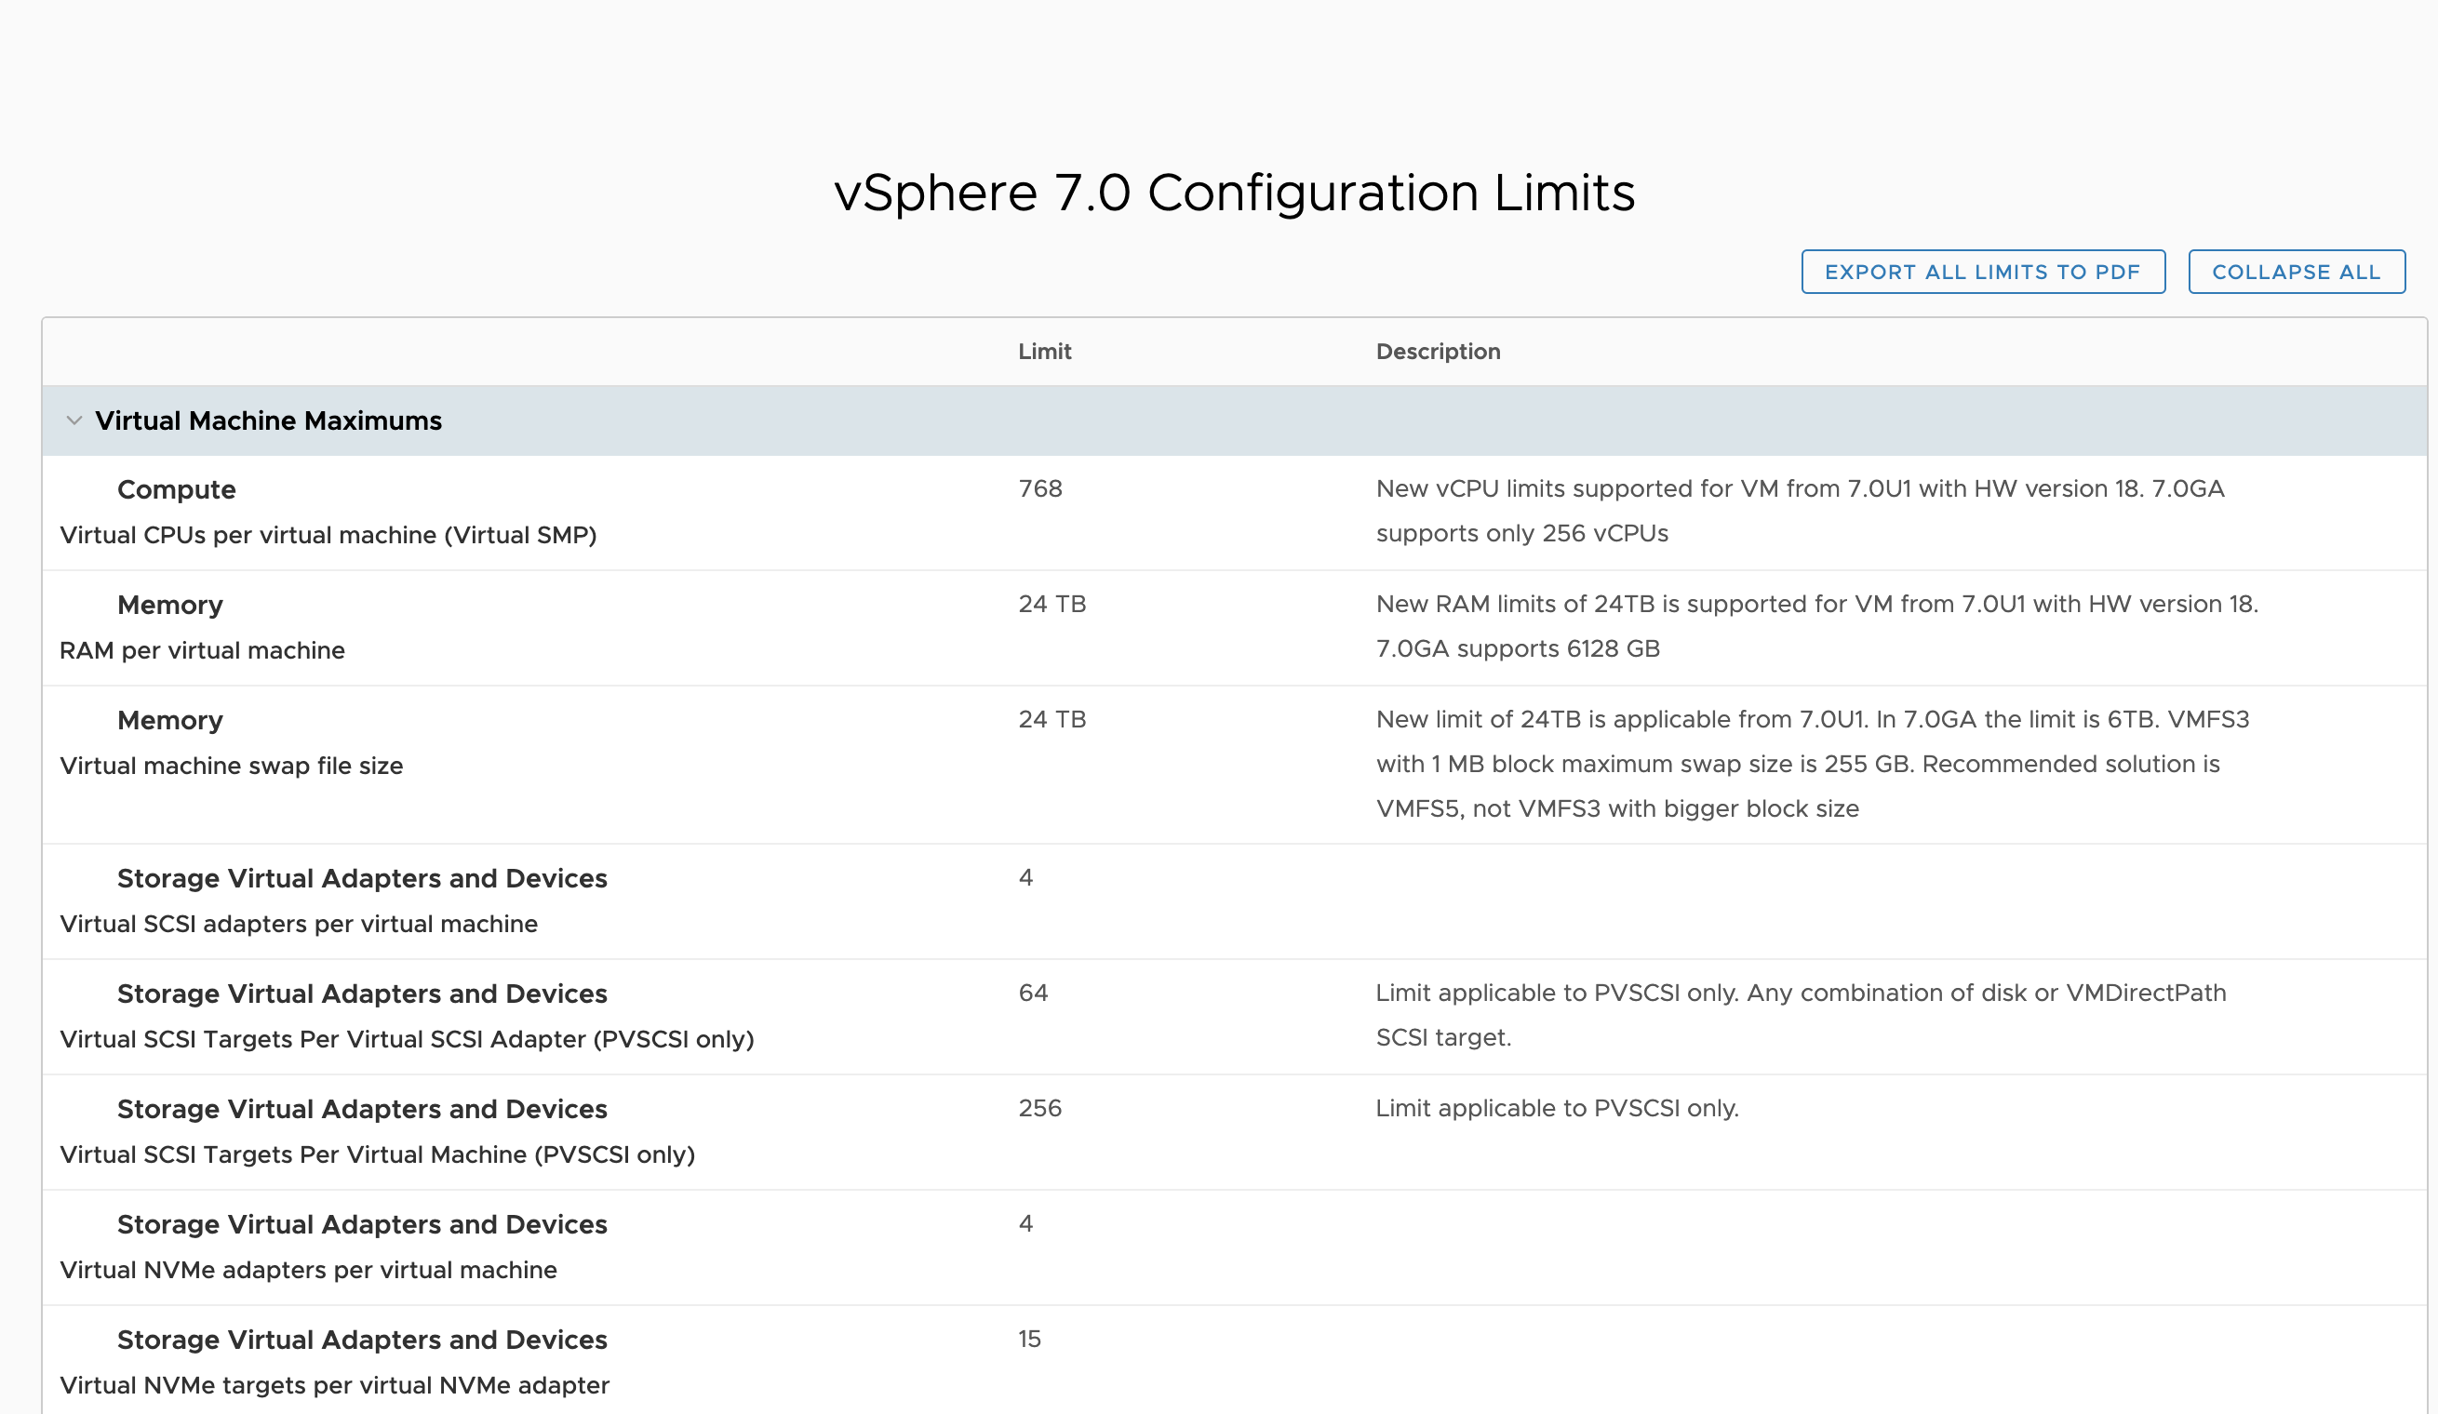Collapse the Virtual Machine Maximums section via its chevron
This screenshot has height=1414, width=2438.
click(75, 420)
